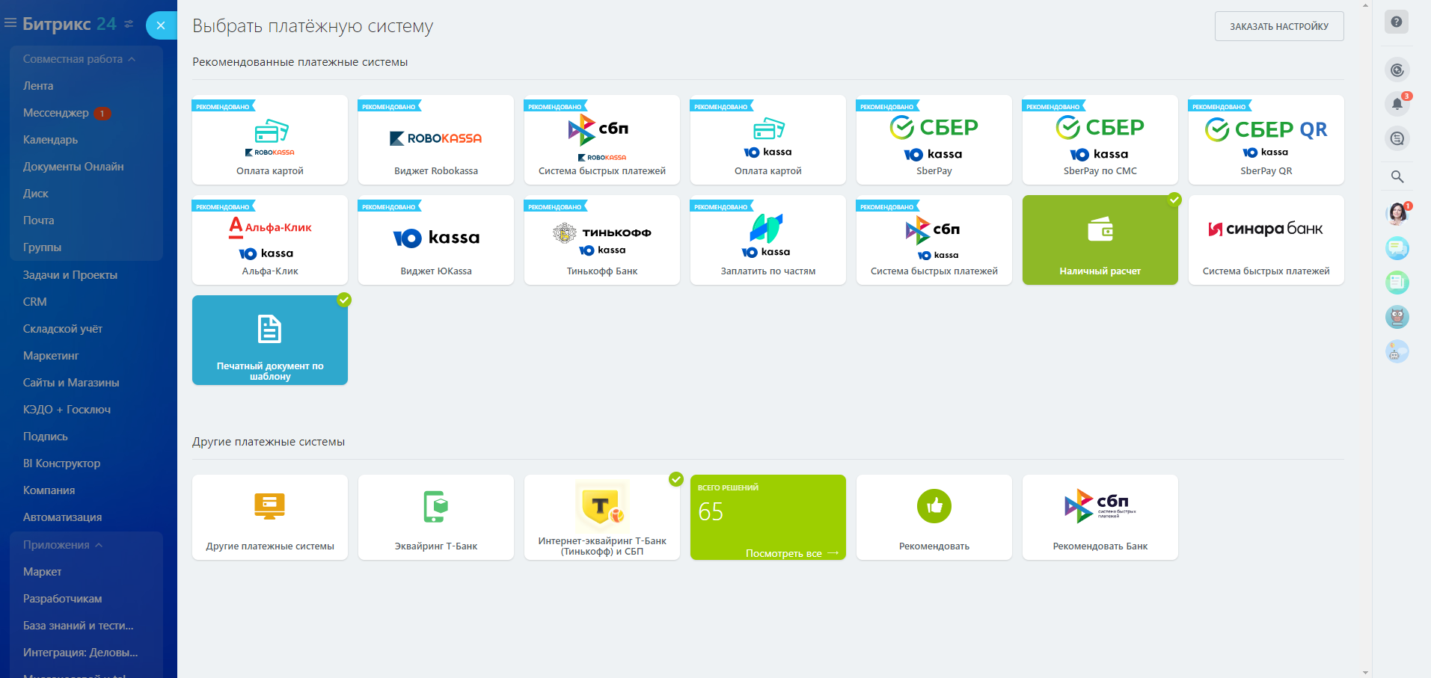
Task: Select Robokassa Оплата картой tile
Action: pos(270,140)
